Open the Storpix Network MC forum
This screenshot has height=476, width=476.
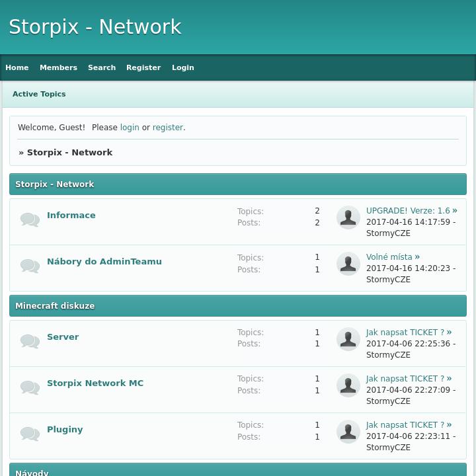(95, 383)
